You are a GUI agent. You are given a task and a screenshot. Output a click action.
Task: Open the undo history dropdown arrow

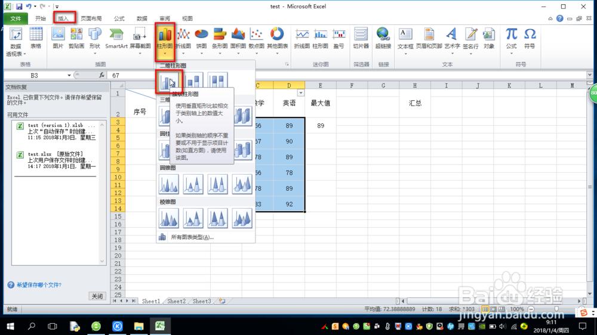35,7
